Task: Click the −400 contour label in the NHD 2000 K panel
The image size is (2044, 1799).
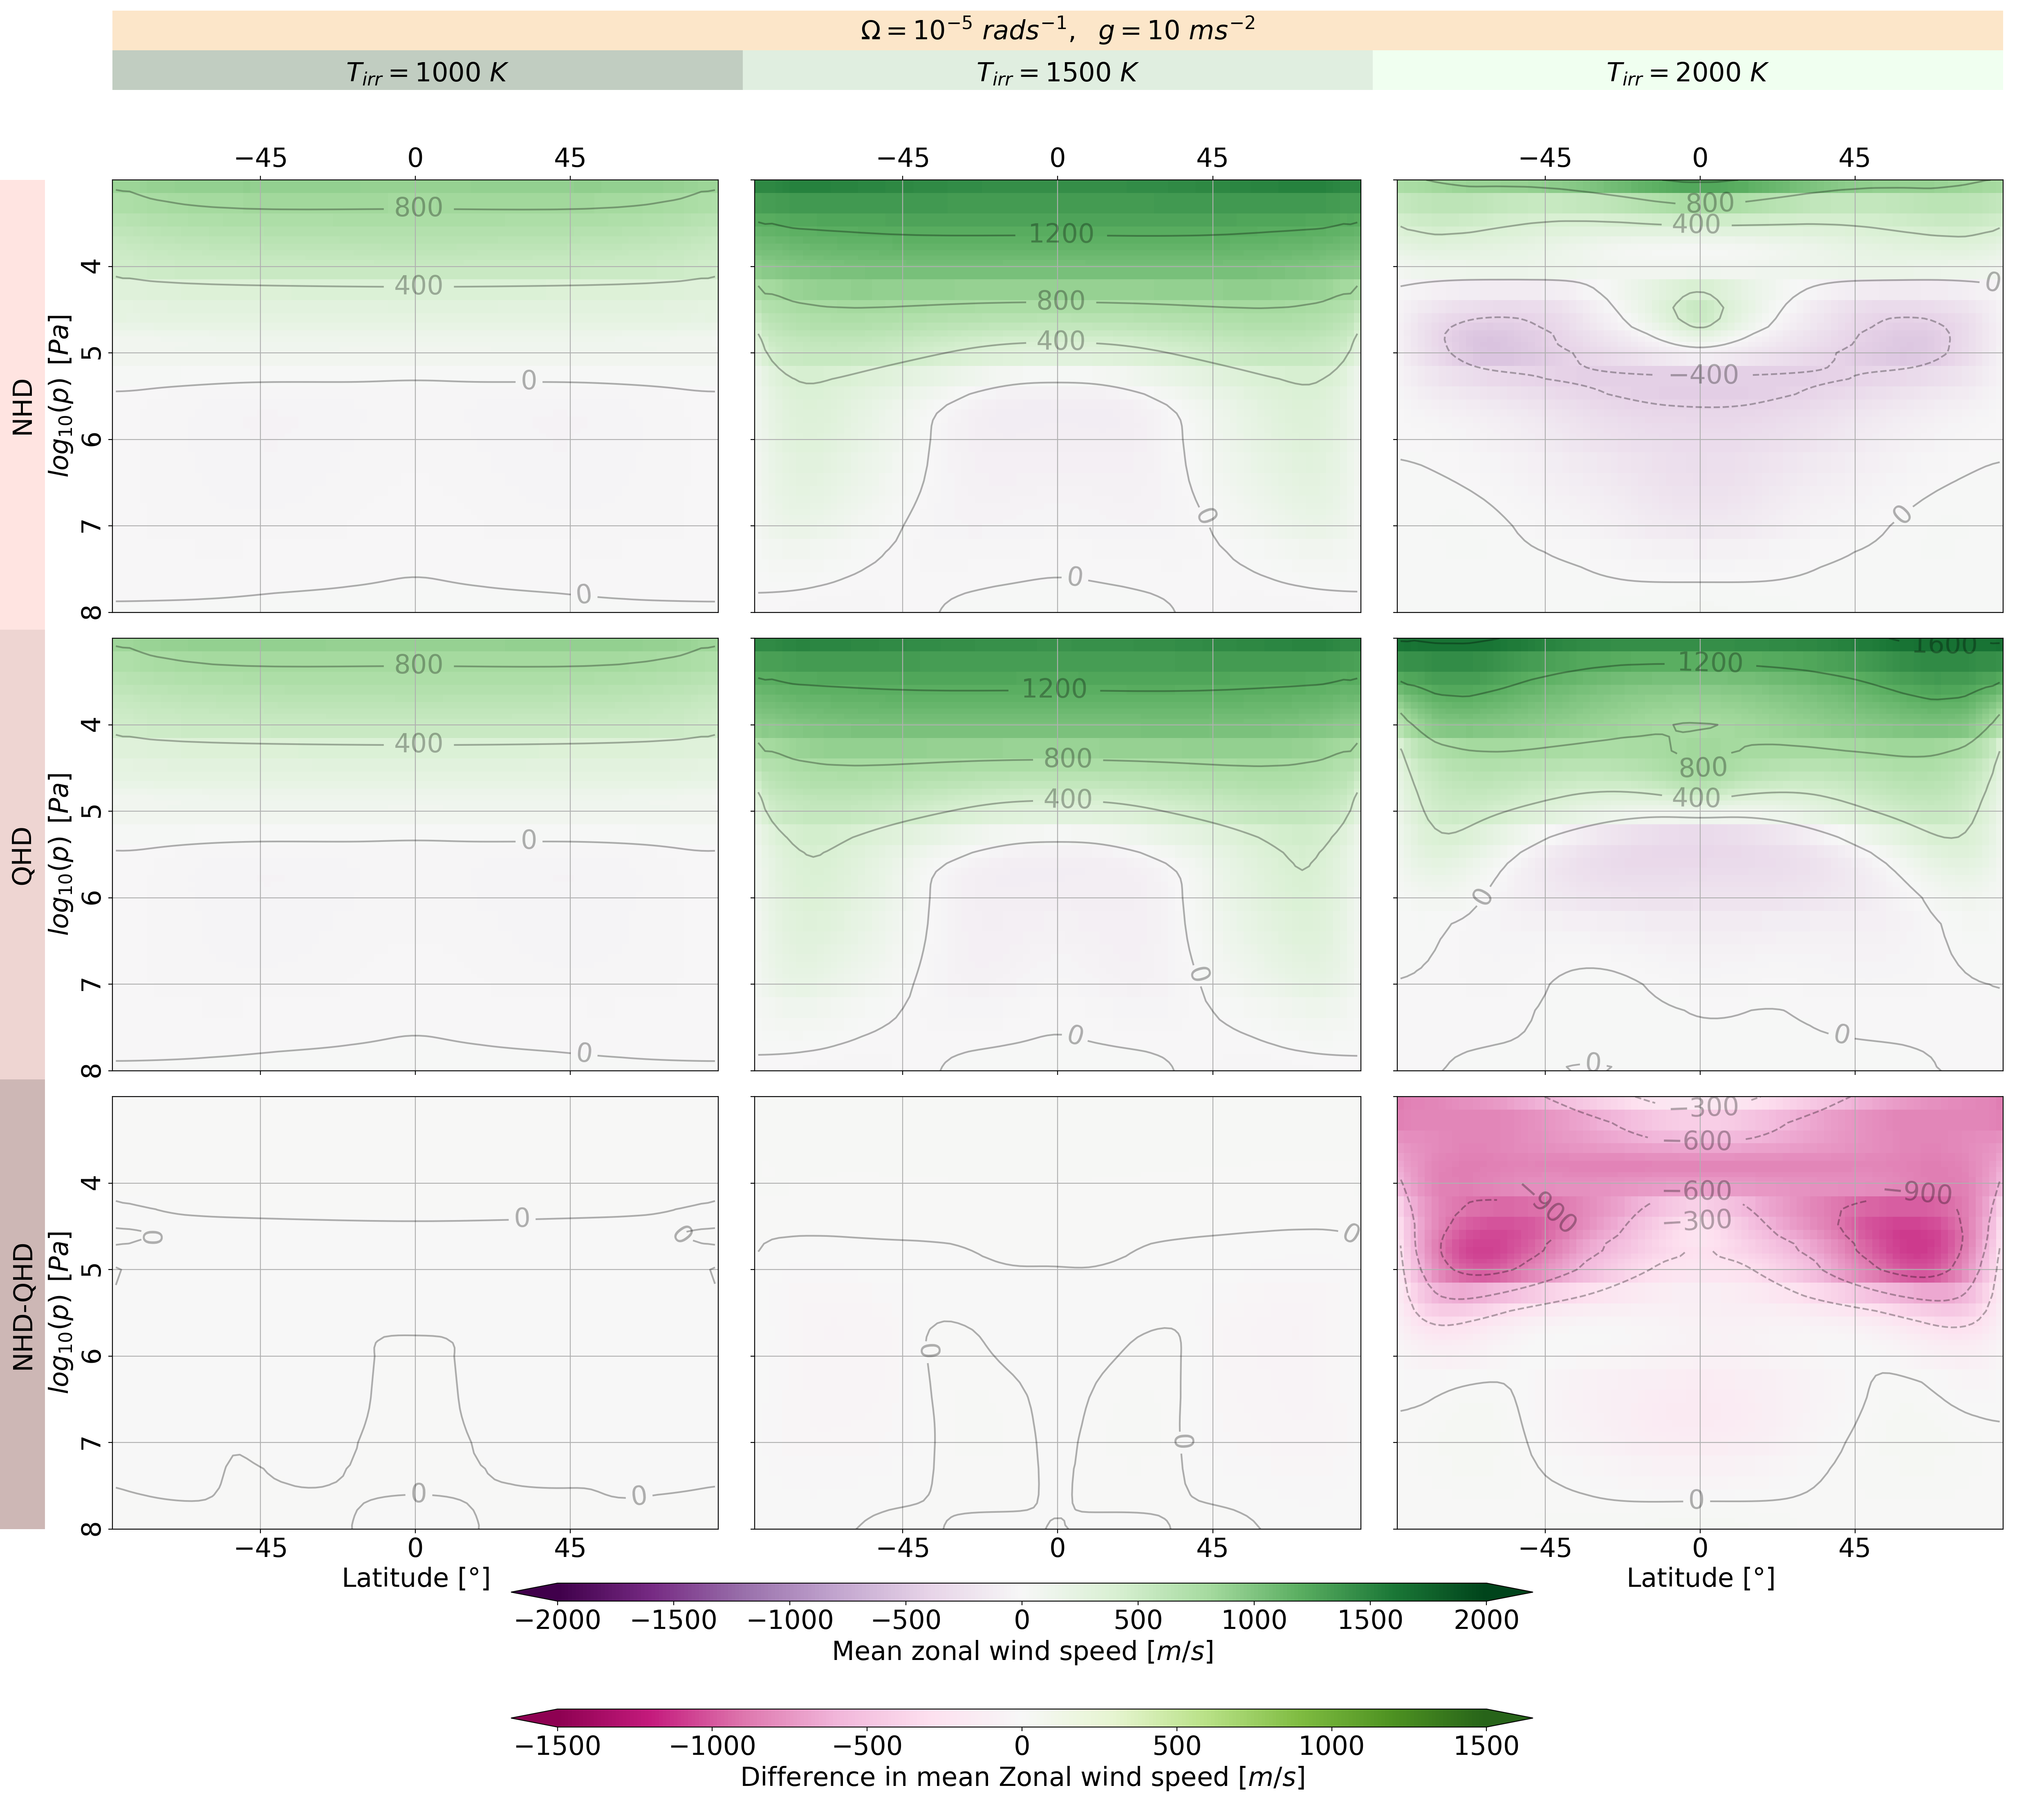Action: [1704, 375]
